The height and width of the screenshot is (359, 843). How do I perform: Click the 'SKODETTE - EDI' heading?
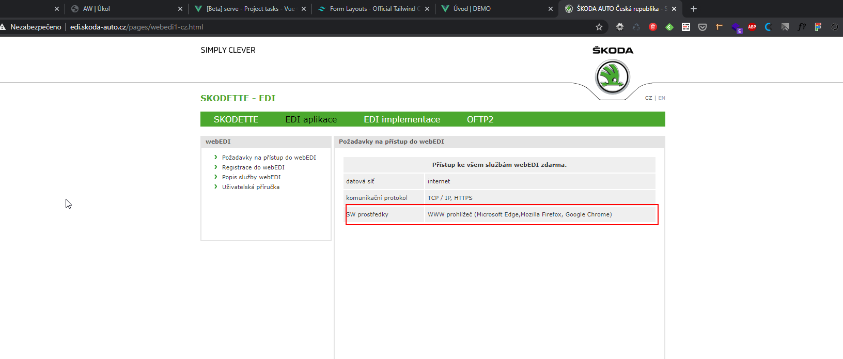point(238,98)
